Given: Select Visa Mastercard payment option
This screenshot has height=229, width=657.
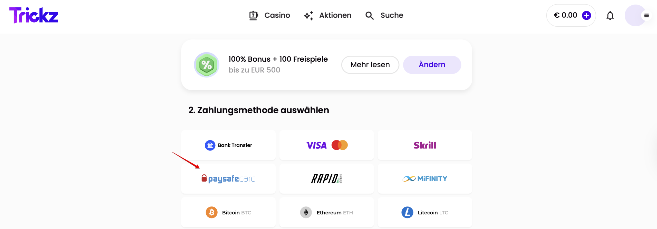Looking at the screenshot, I should [326, 145].
